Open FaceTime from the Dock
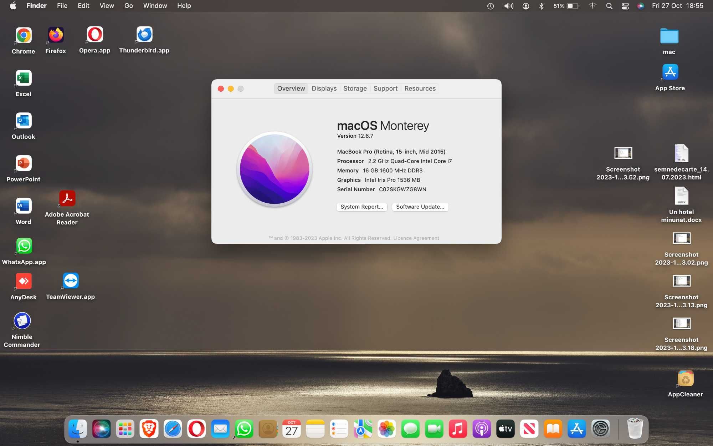The width and height of the screenshot is (713, 446). pos(434,429)
